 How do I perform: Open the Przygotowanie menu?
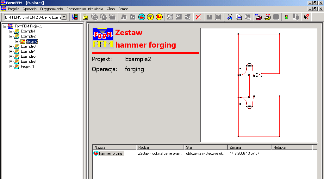(x=52, y=9)
